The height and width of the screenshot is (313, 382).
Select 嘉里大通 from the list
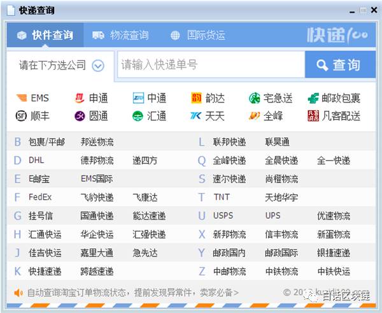(97, 253)
